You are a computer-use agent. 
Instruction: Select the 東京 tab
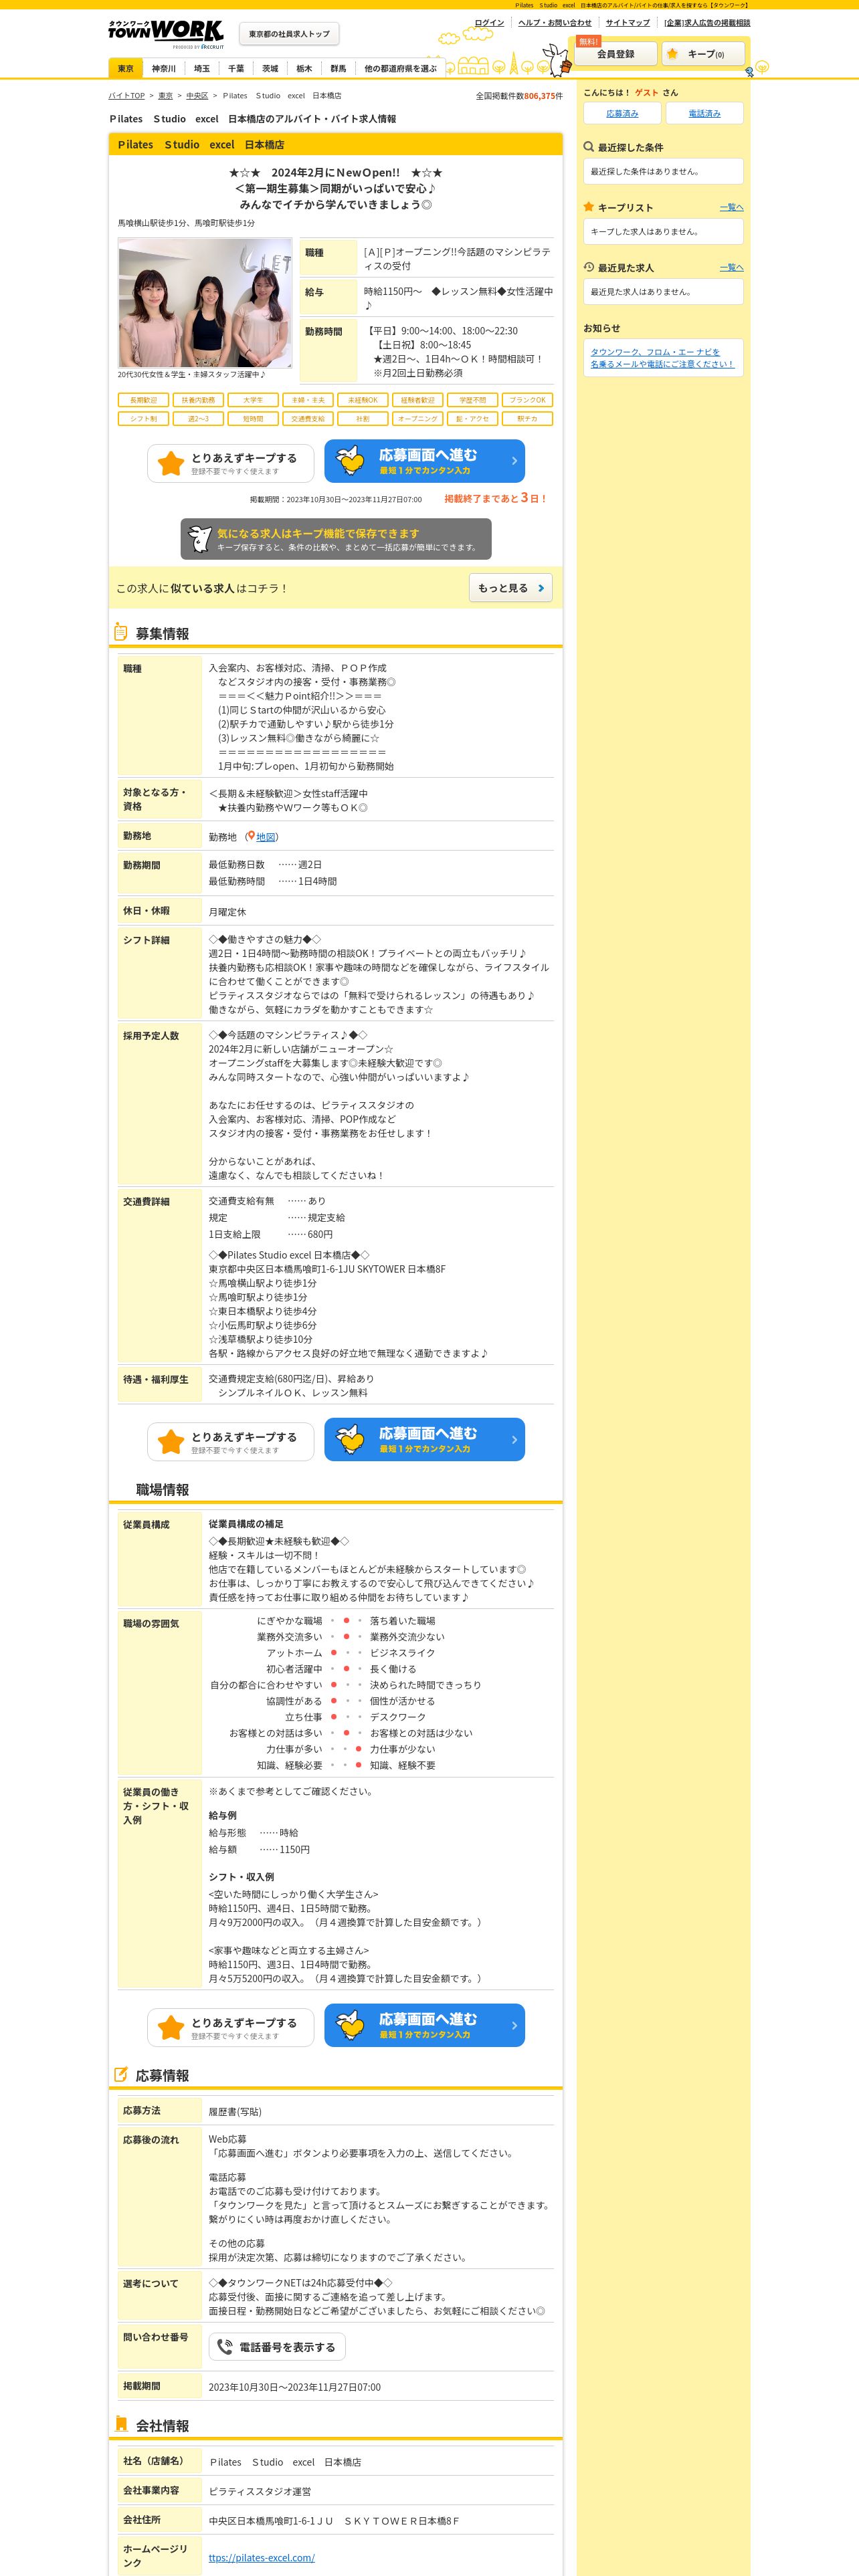[125, 68]
